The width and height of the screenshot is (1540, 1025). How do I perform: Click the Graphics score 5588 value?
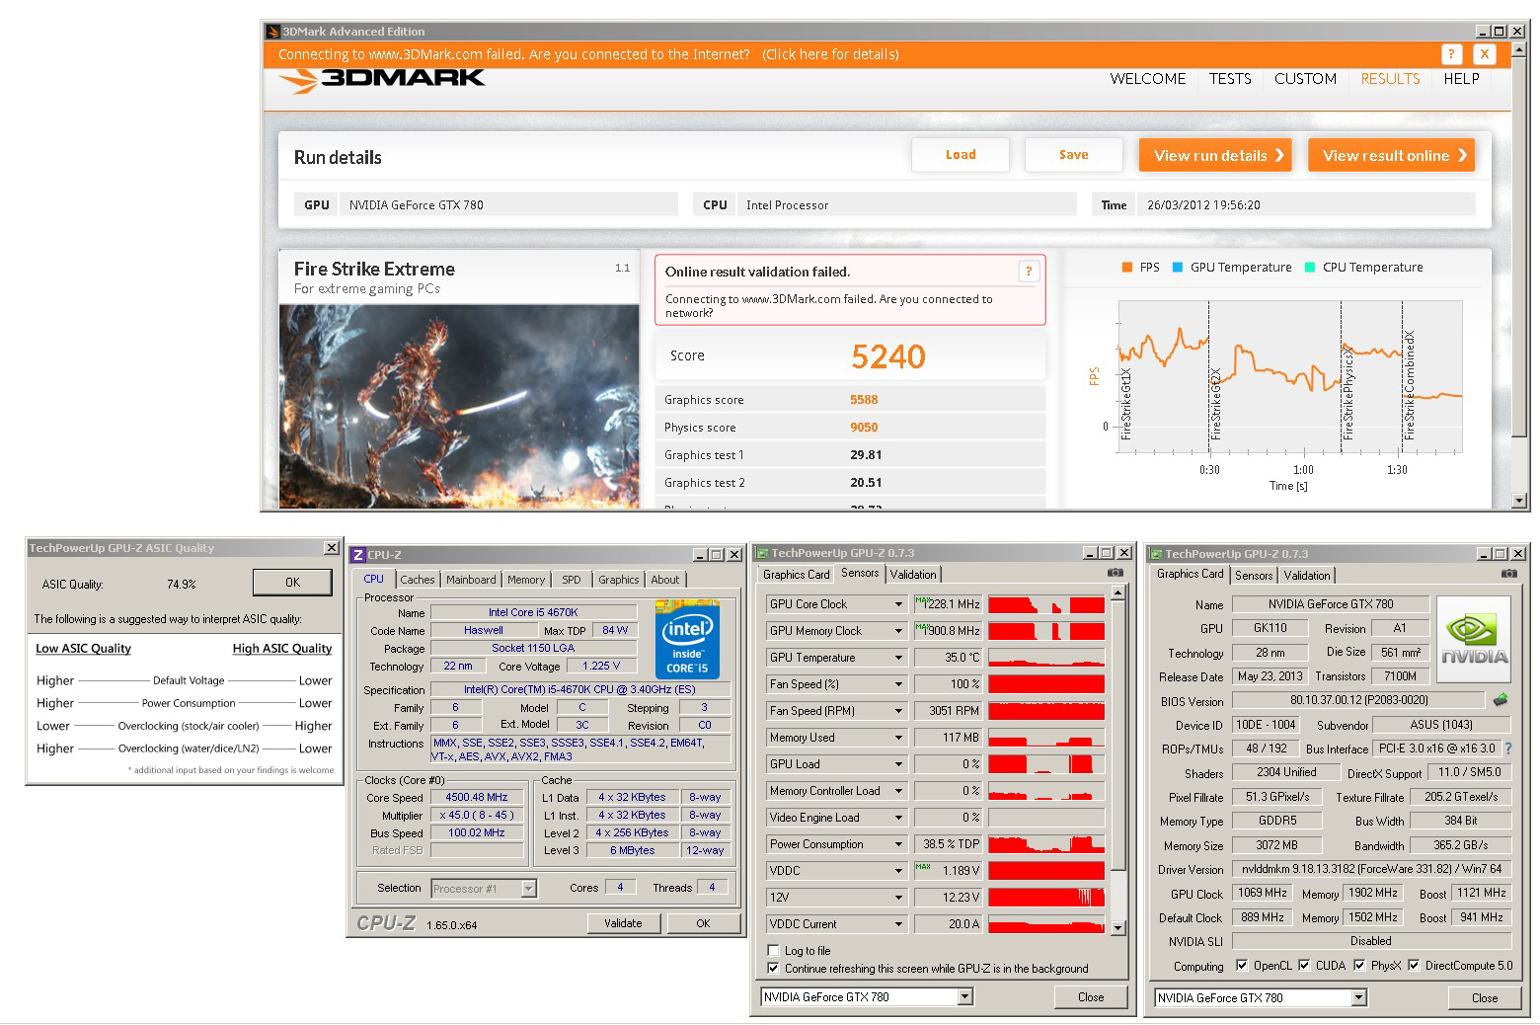pos(864,400)
